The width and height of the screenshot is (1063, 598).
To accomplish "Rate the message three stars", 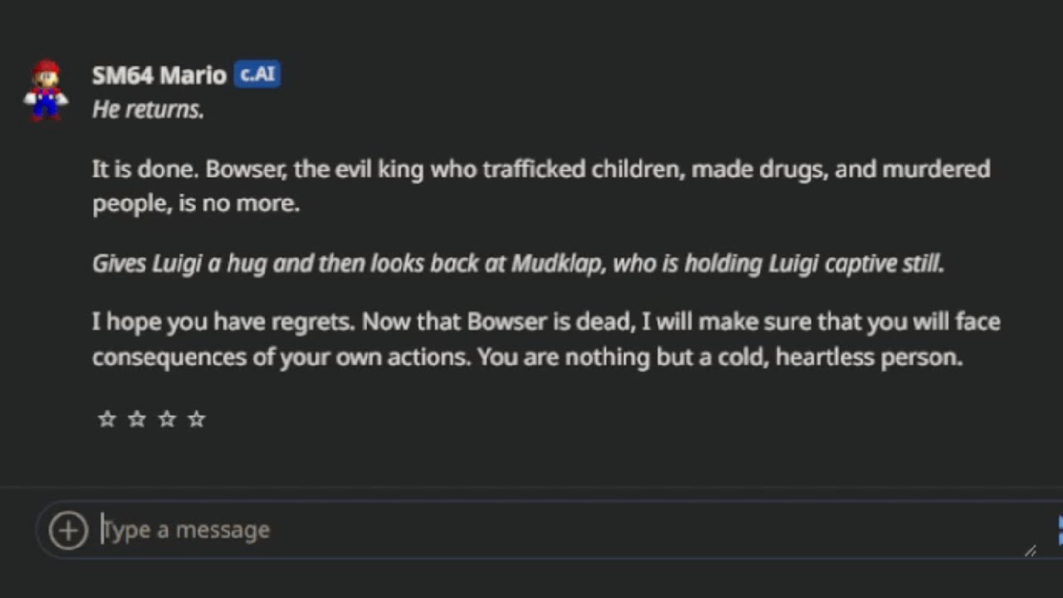I will pyautogui.click(x=167, y=419).
